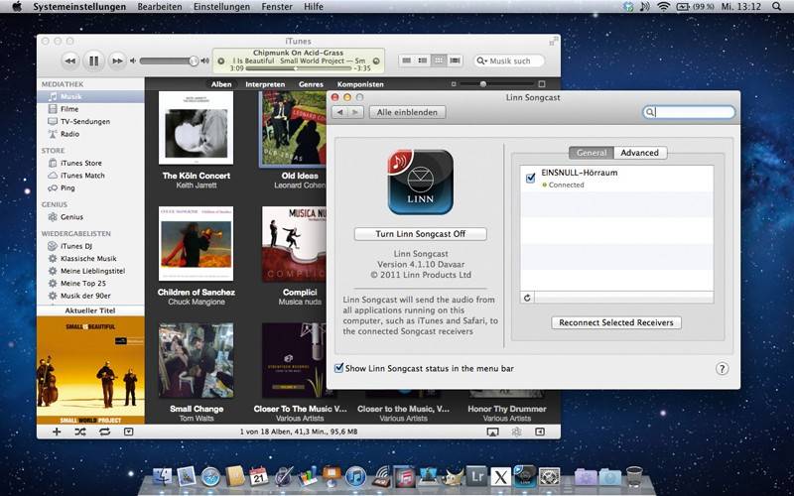Click the track progress bar in iTunes display
This screenshot has height=496, width=794.
click(x=298, y=67)
